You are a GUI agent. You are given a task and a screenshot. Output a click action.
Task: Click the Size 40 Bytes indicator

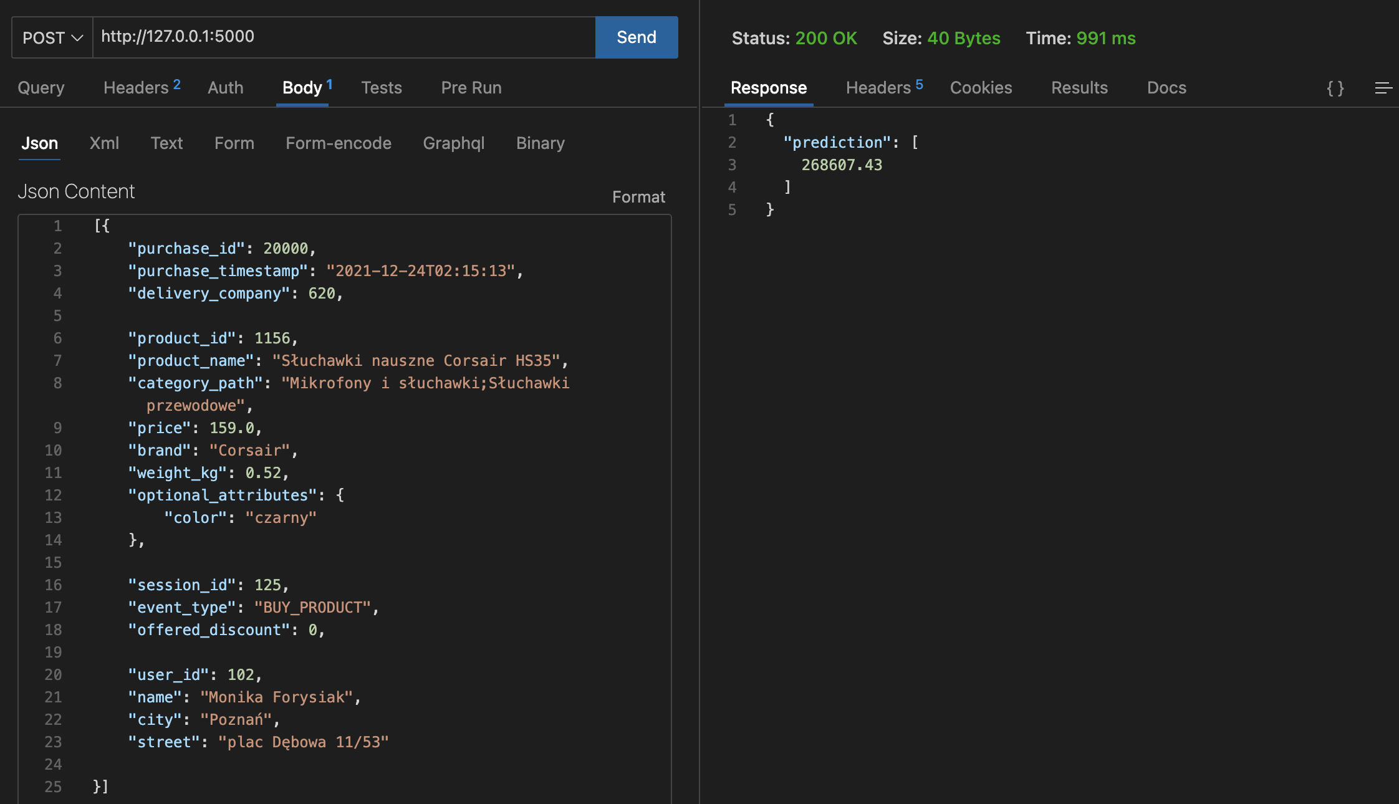[941, 38]
